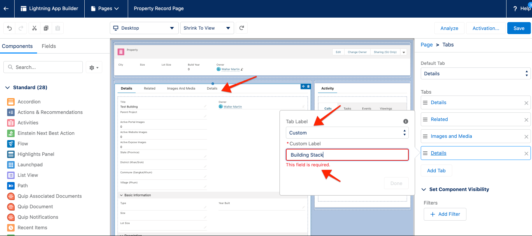Open Walter Martin's owner link
Image resolution: width=532 pixels, height=236 pixels.
click(230, 69)
